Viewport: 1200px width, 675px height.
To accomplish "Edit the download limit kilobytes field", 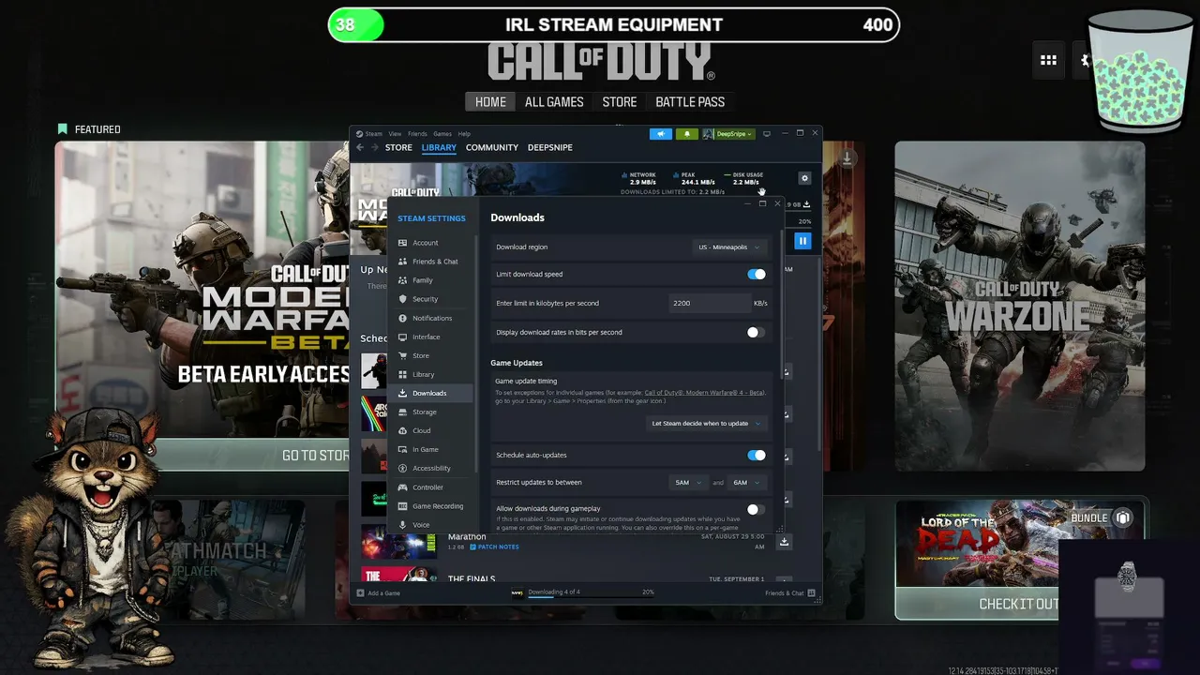I will tap(710, 303).
